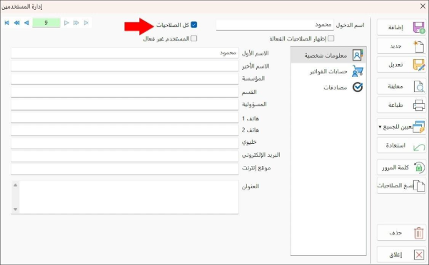429x265 pixels.
Task: Click the address scrollbar up arrow
Action: (15, 185)
